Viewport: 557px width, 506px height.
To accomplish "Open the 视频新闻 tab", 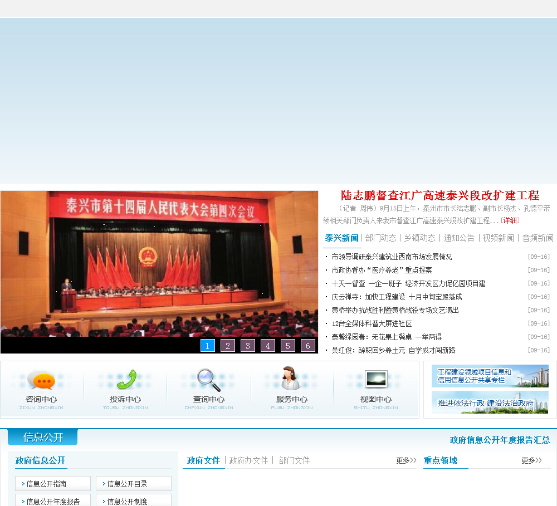I will [498, 238].
